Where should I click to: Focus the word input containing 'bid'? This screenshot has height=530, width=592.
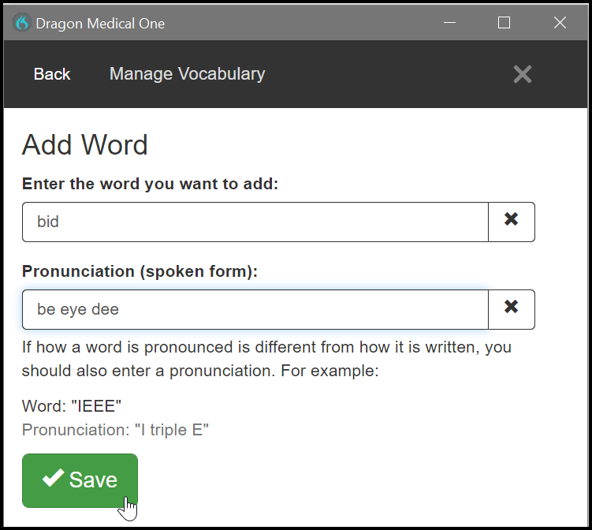255,222
